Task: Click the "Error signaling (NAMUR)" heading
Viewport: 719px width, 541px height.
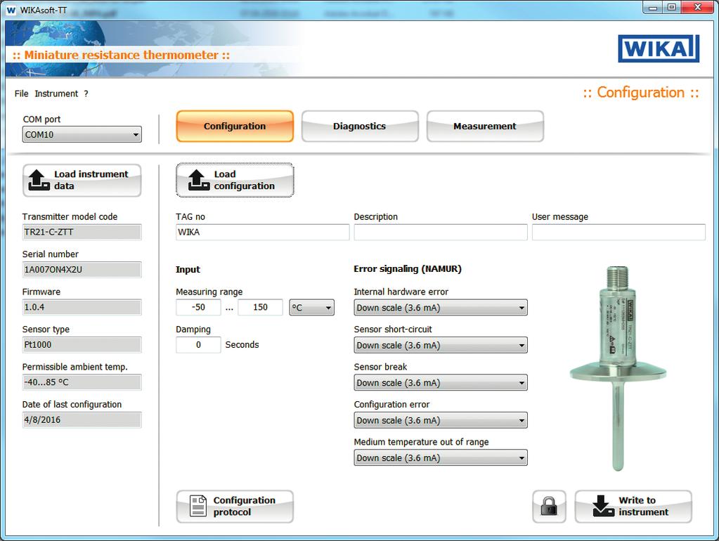Action: click(408, 269)
